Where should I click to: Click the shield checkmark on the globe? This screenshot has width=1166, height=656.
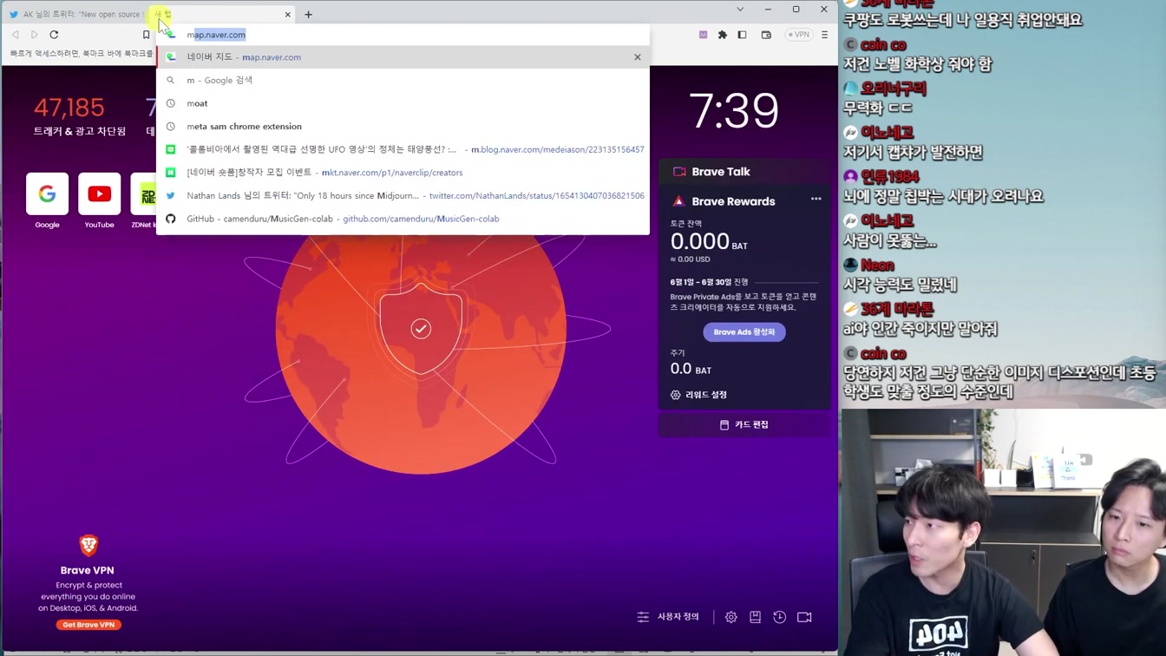point(421,329)
